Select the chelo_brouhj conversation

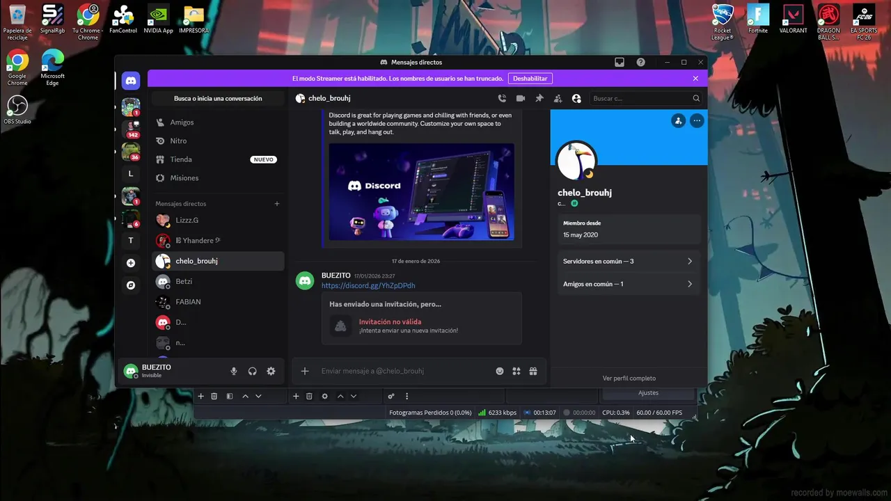(x=218, y=261)
